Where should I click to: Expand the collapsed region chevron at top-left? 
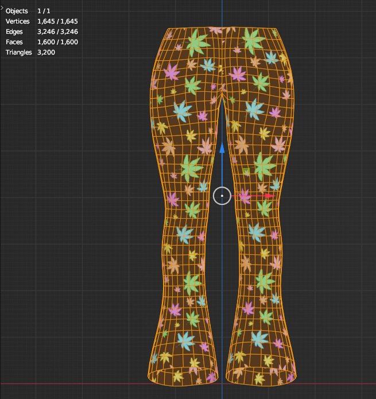point(2,8)
